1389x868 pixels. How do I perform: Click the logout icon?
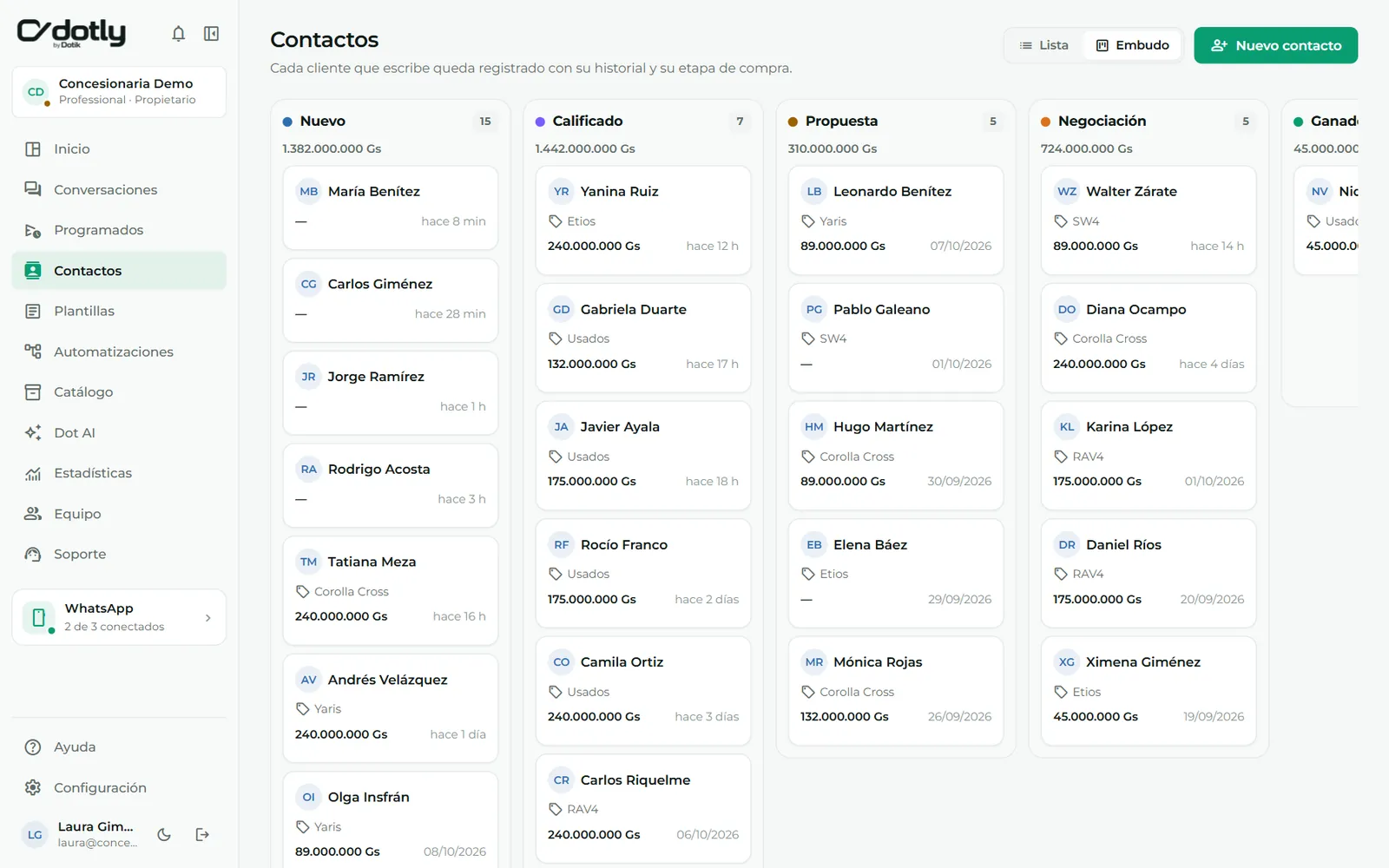click(x=202, y=835)
